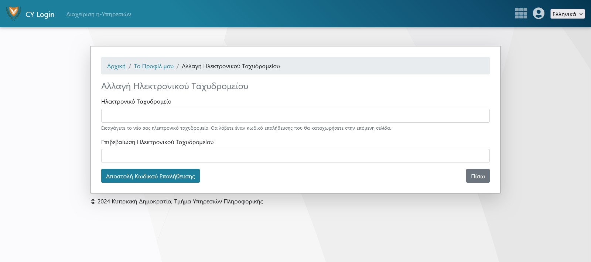The height and width of the screenshot is (262, 591).
Task: Focus the email confirmation input box
Action: [295, 156]
